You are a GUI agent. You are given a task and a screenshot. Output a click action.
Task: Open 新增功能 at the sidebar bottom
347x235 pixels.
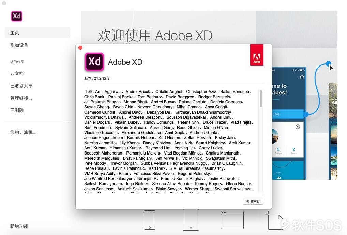tap(19, 226)
